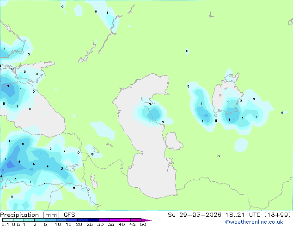The height and width of the screenshot is (226, 293).
Task: Pick the 35–40 mm violet legend swatch
Action: pos(114,220)
